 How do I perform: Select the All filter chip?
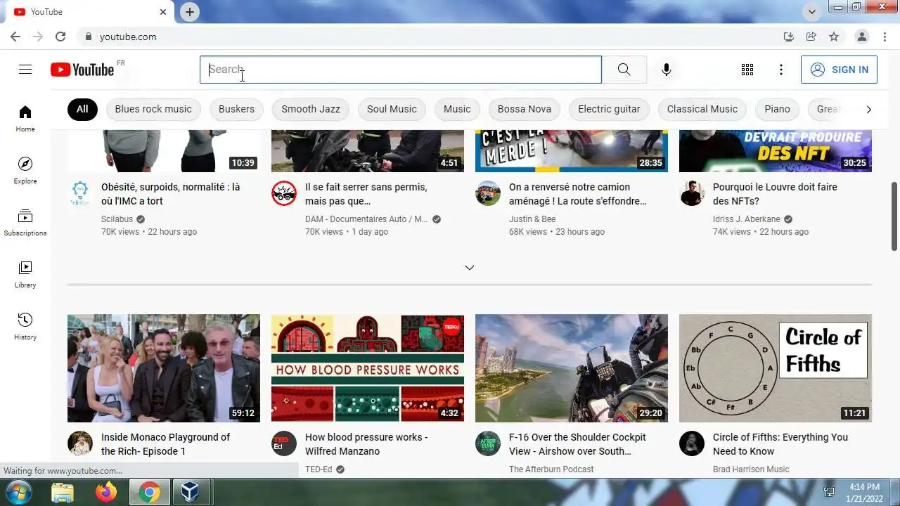tap(82, 109)
